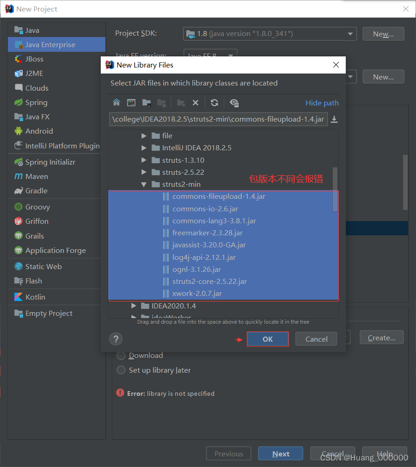Image resolution: width=416 pixels, height=467 pixels.
Task: Select ognl-3.1.26.jar file
Action: pos(224,269)
